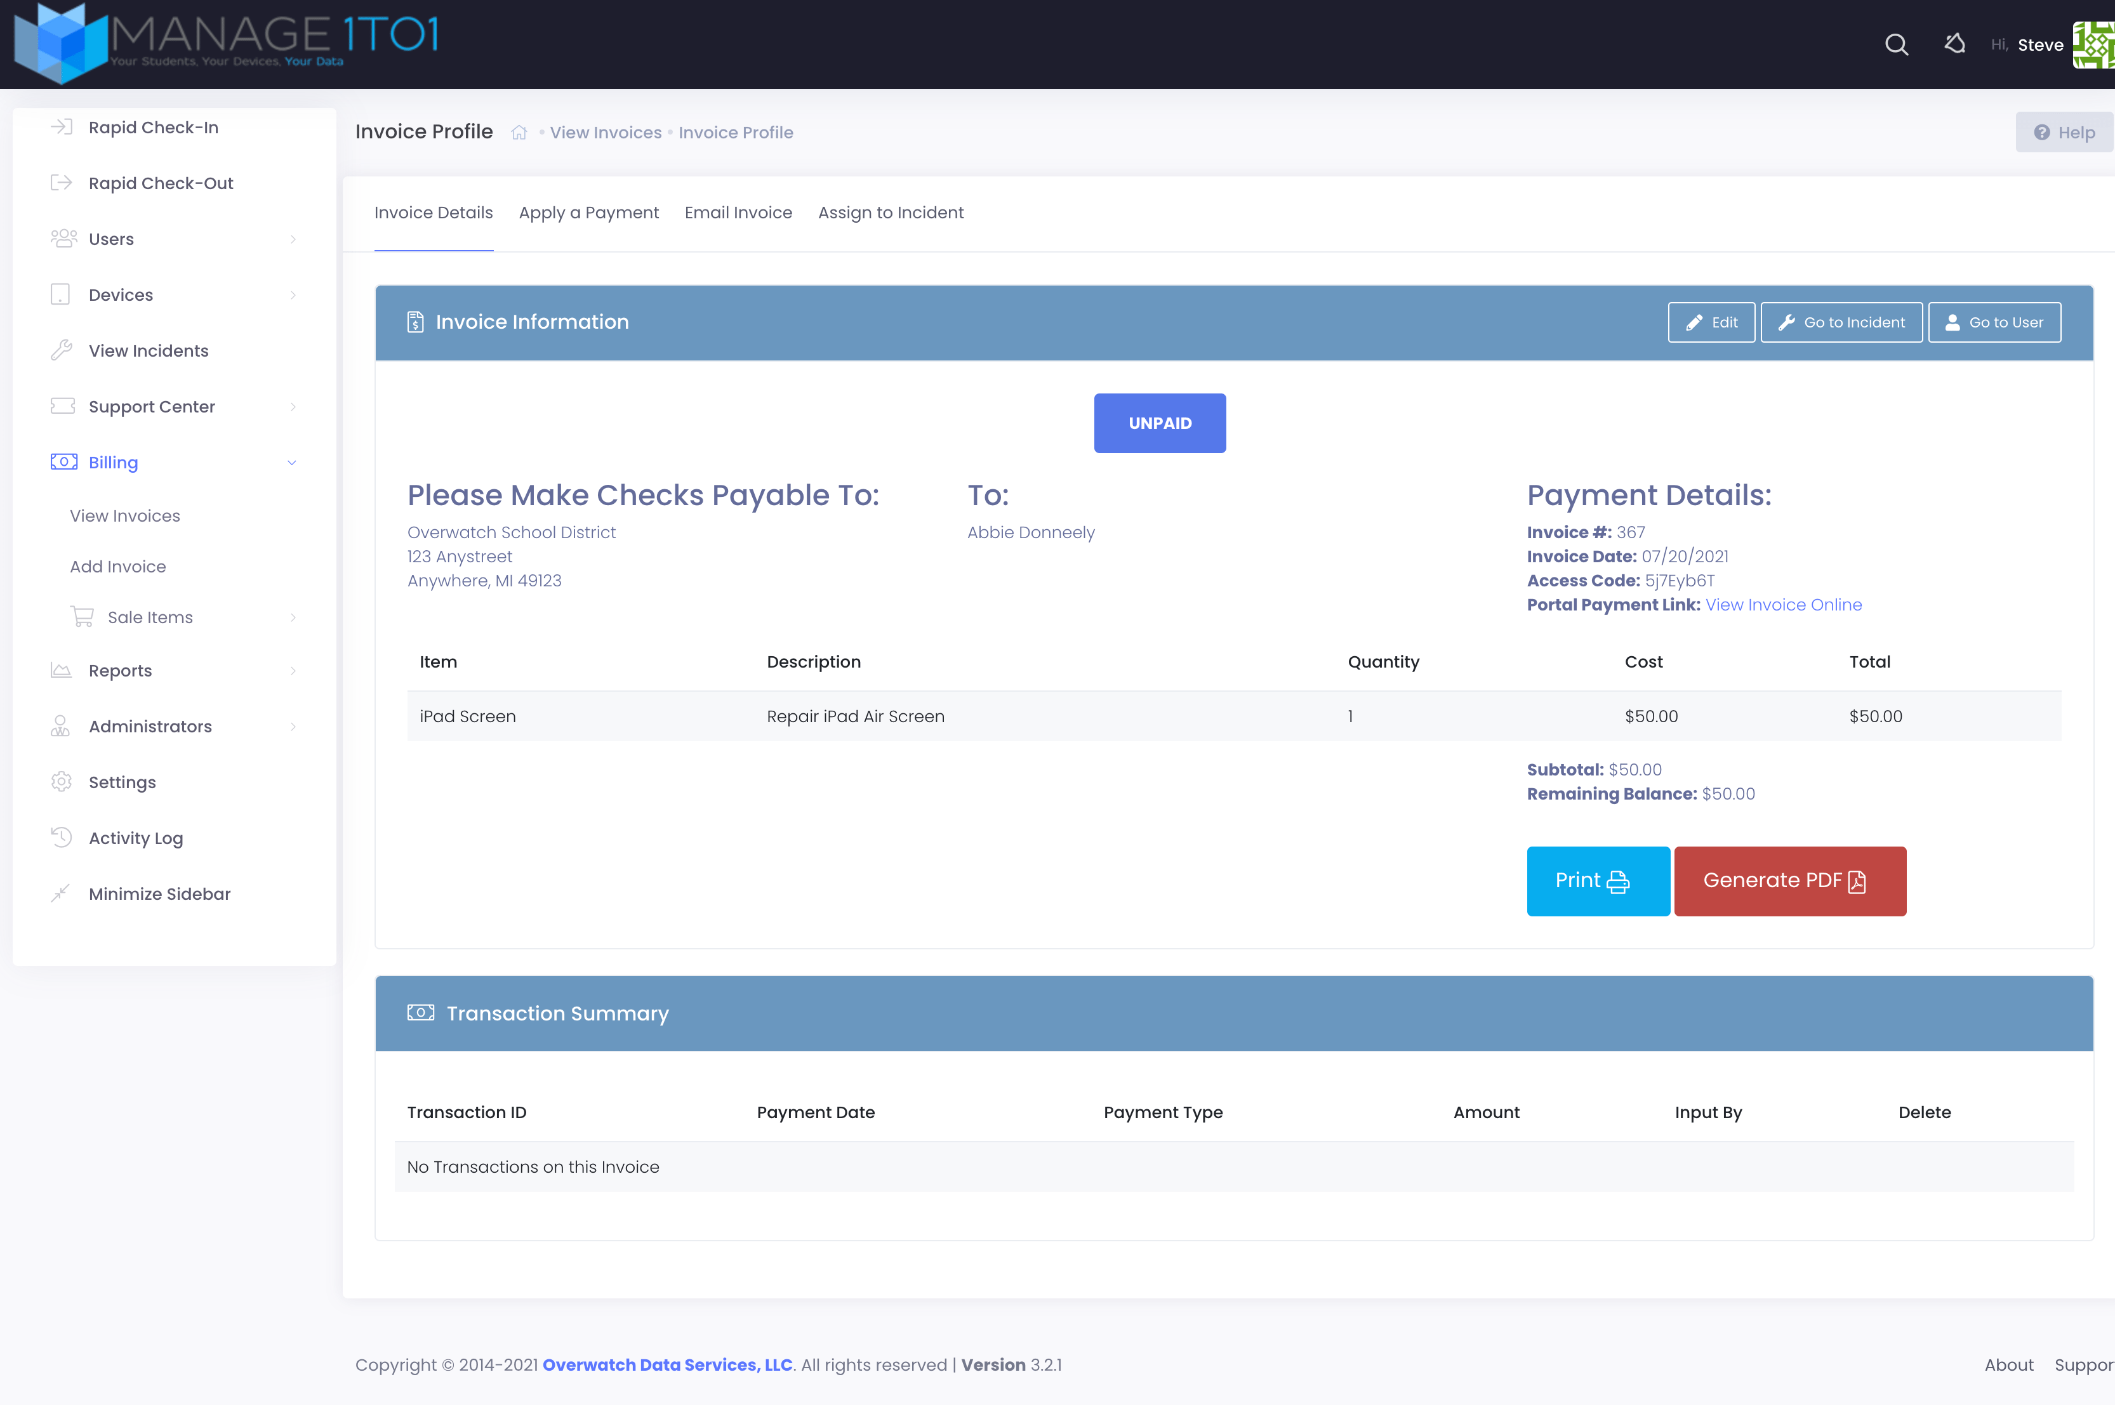
Task: Click the home breadcrumb icon
Action: point(519,133)
